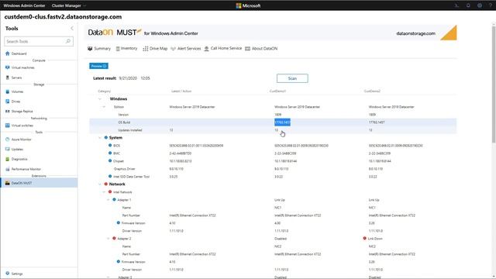Click the Diagnostics icon in sidebar

point(8,159)
